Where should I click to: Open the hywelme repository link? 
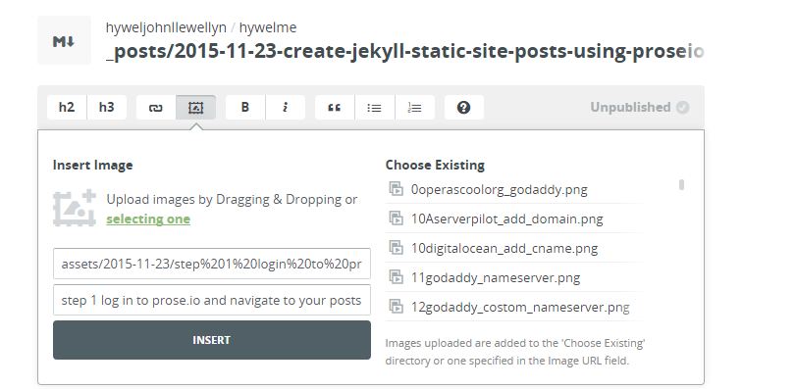pos(268,27)
